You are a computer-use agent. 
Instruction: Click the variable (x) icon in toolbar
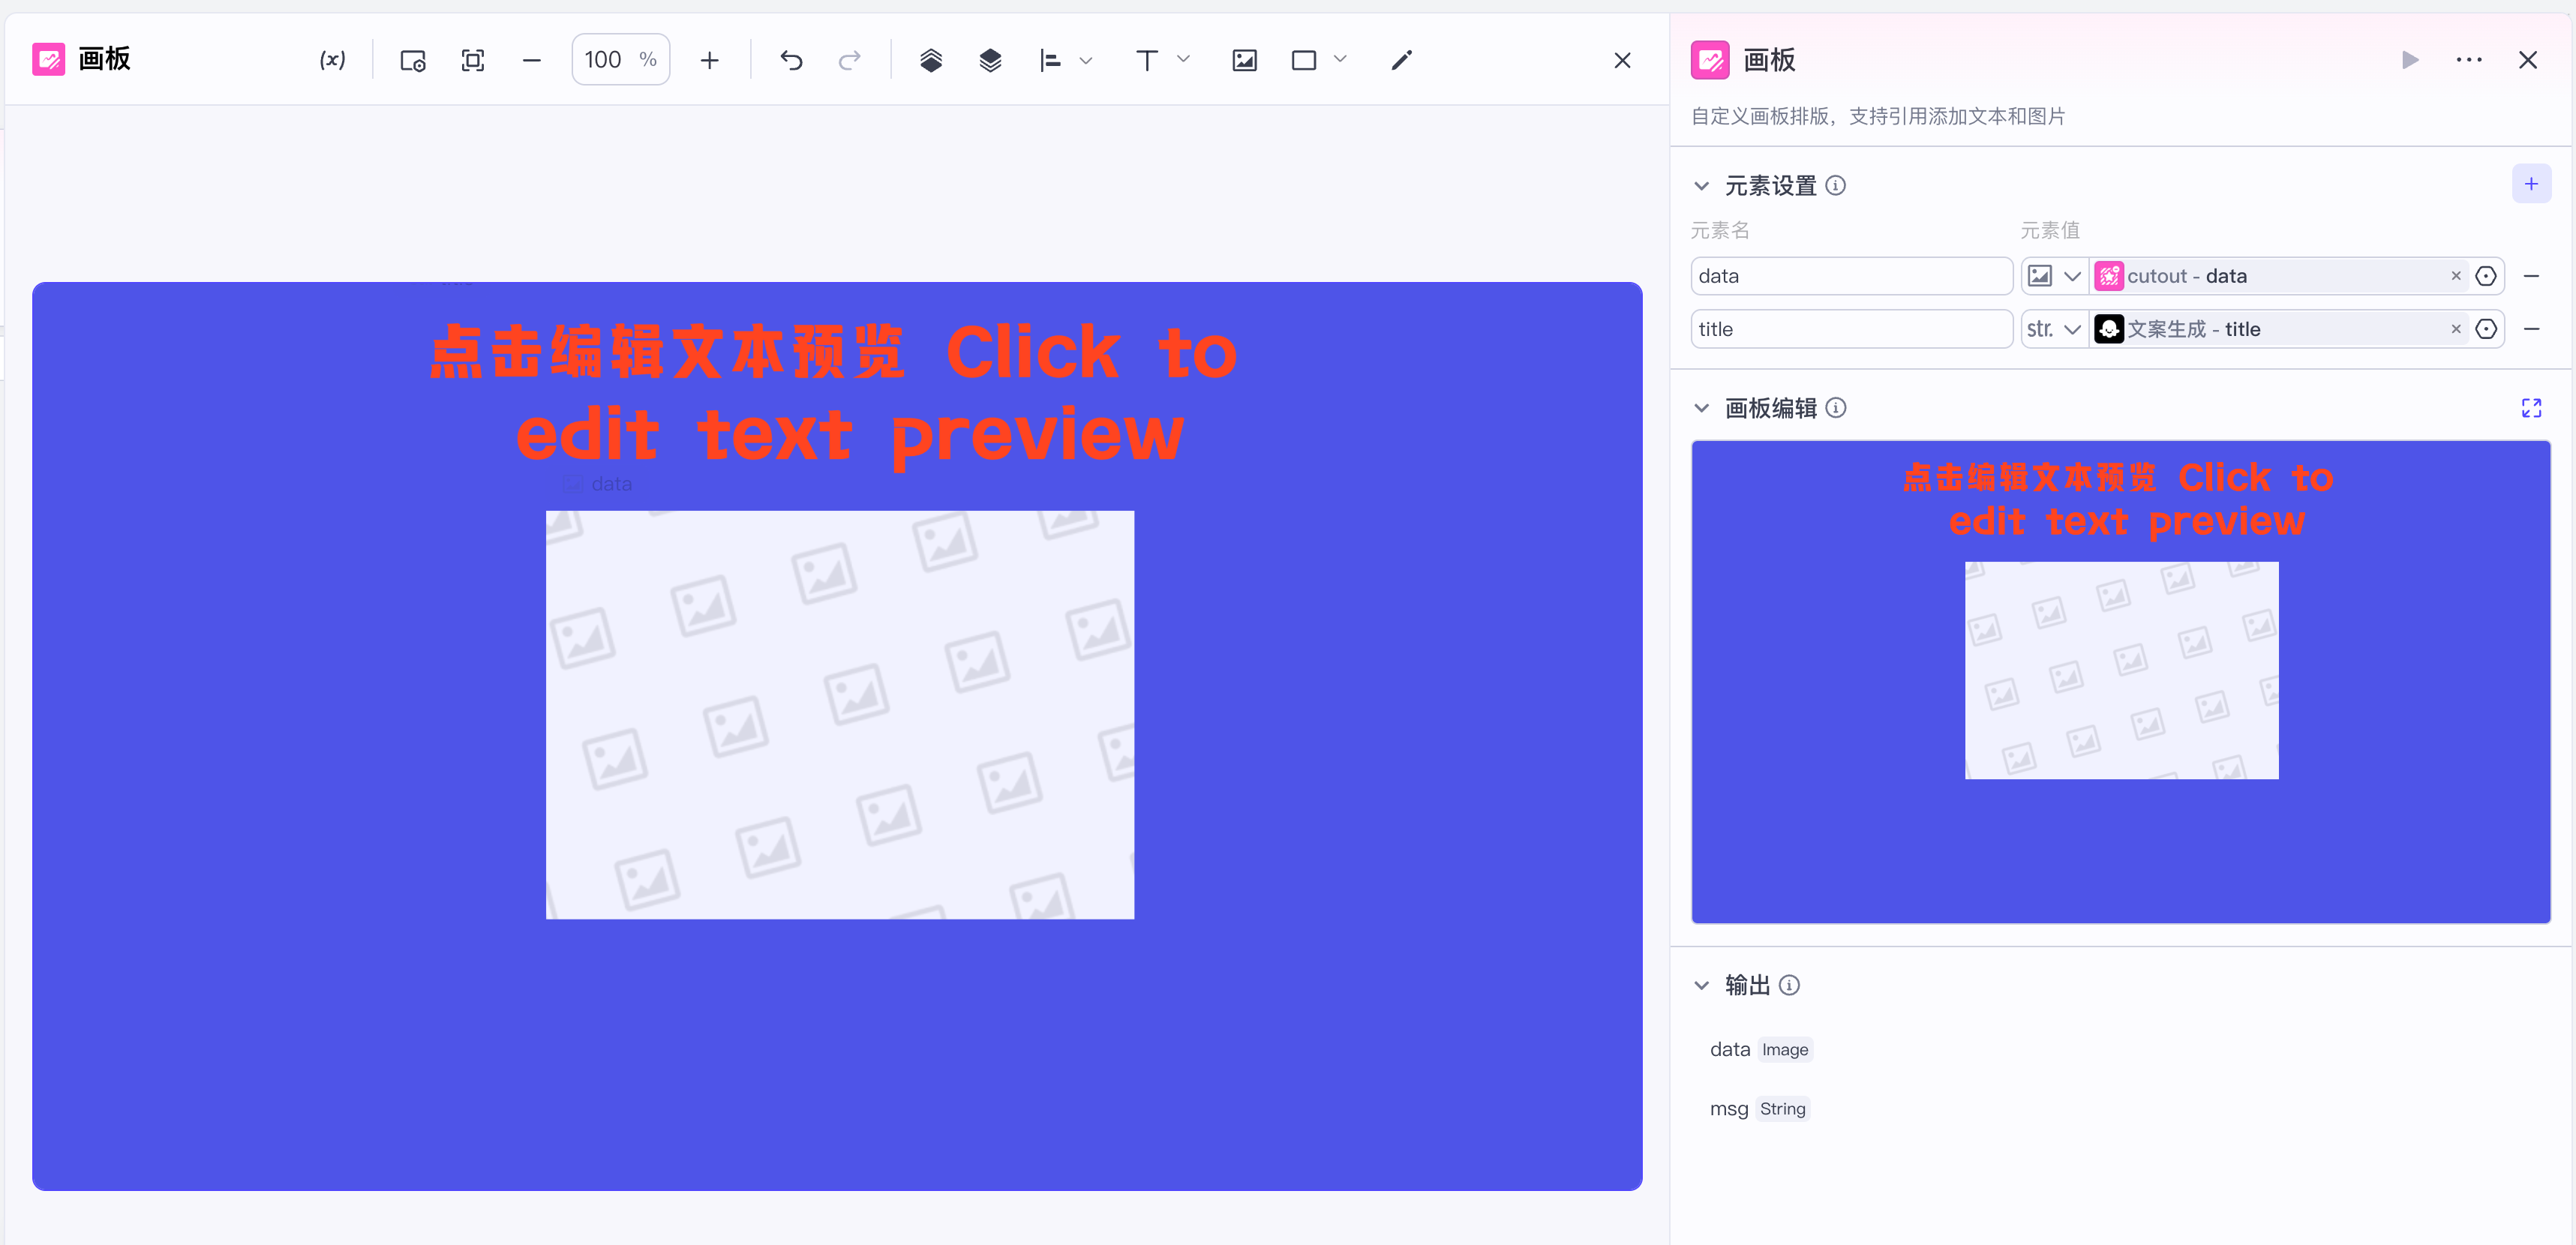[332, 60]
